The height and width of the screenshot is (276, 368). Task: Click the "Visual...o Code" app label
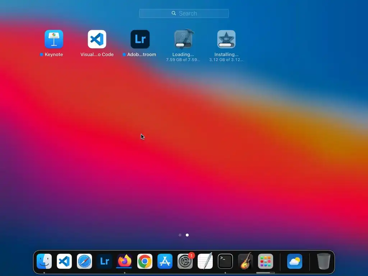(97, 55)
